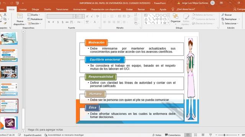Click the accessibility status bar indicator
Image resolution: width=245 pixels, height=137 pixels.
64,135
